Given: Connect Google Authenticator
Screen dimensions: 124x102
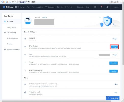Looking at the screenshot, I should [114, 71].
